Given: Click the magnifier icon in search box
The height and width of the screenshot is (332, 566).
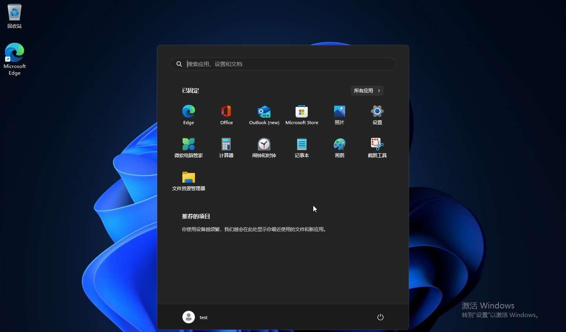Looking at the screenshot, I should 179,64.
